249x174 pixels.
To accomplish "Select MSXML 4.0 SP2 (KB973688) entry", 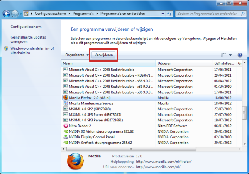I will pyautogui.click(x=90, y=109).
